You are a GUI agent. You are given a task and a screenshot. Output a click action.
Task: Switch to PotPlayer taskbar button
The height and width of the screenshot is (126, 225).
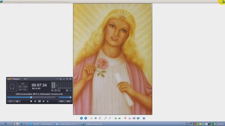tap(68, 124)
